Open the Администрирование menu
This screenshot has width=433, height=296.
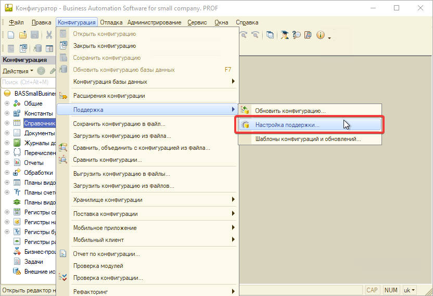(x=154, y=22)
